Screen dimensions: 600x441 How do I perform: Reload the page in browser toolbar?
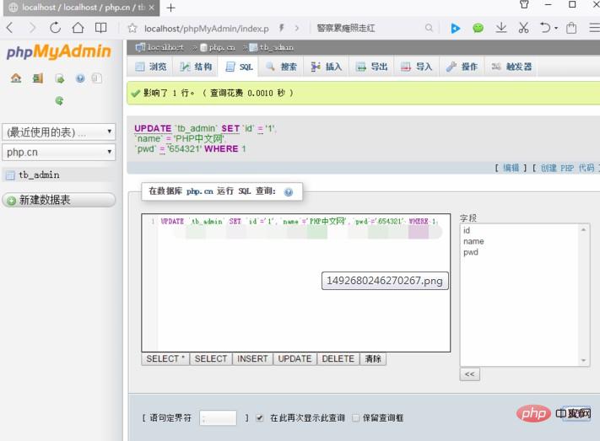pos(55,28)
